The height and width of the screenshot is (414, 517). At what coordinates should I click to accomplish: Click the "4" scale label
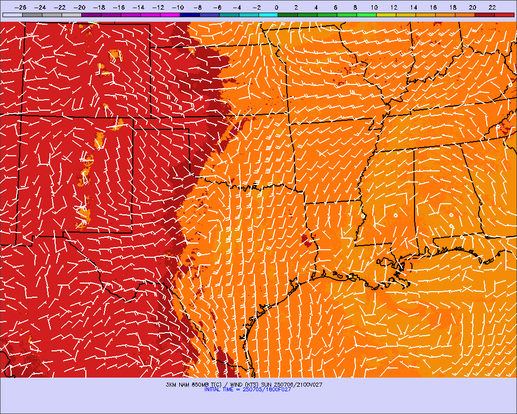[316, 8]
